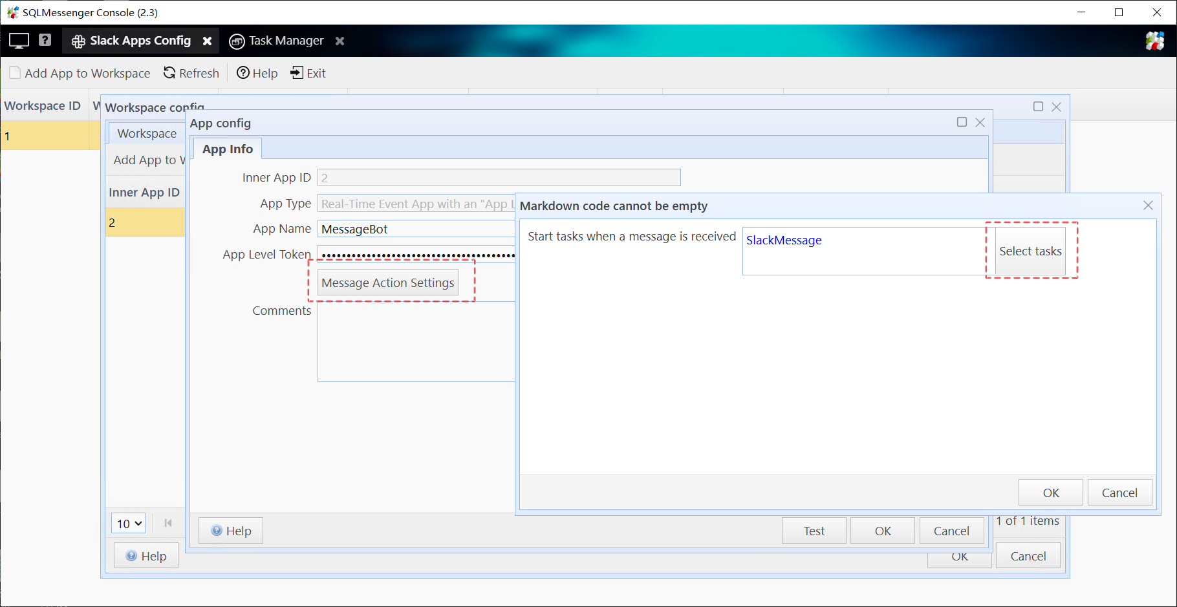1177x607 pixels.
Task: Expand the page size dropdown showing 10
Action: click(x=128, y=524)
